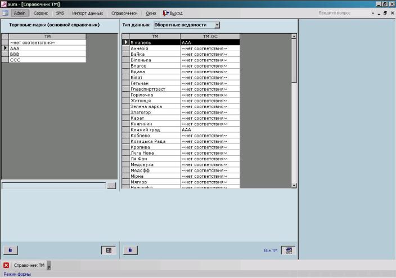396x278 pixels.
Task: Select the Луга Нова cell
Action: [155, 153]
